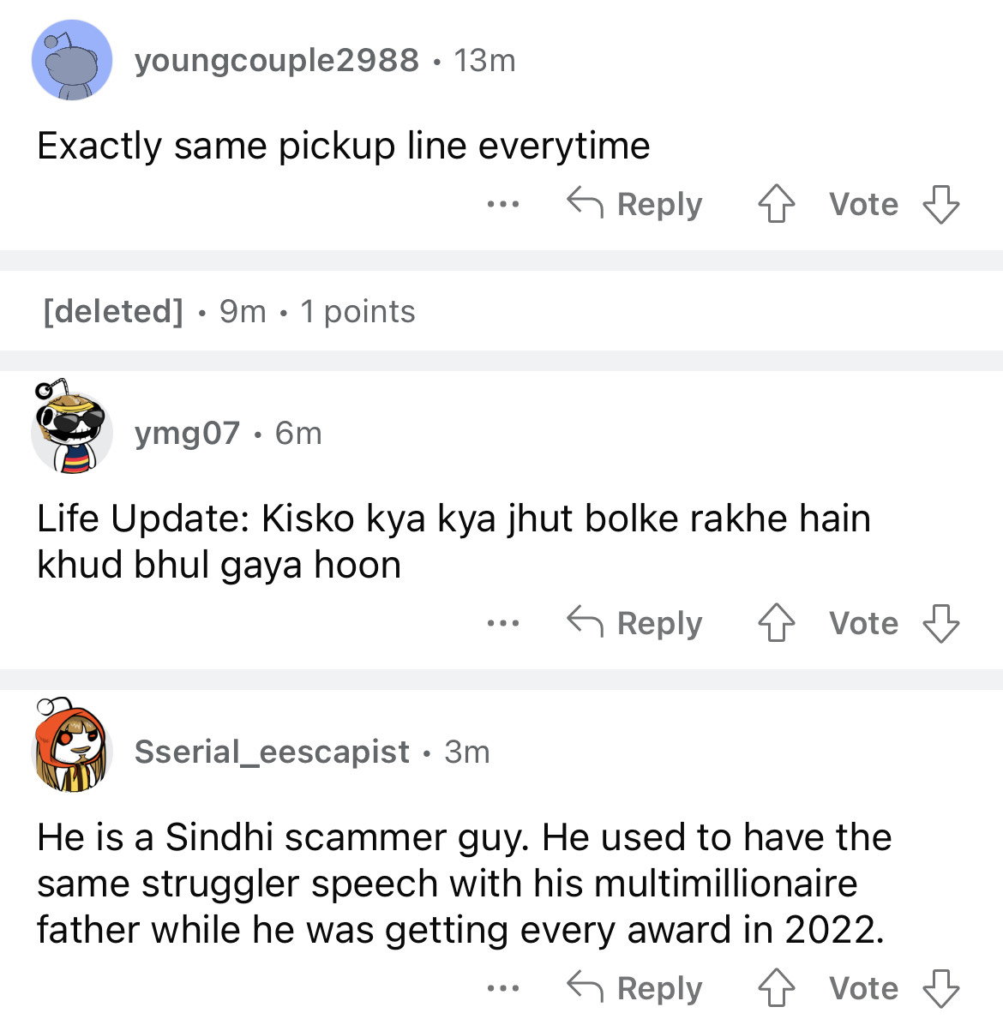Visit the Sserial_eescapist username profile
The height and width of the screenshot is (1019, 1003).
[272, 752]
